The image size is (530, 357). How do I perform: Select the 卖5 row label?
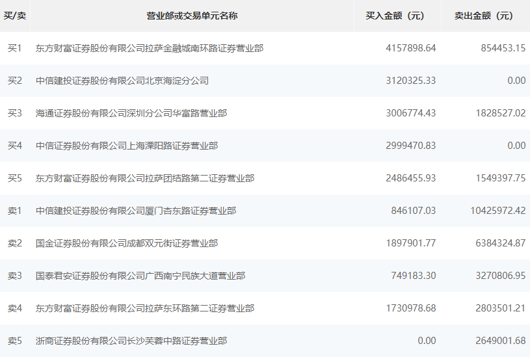coord(14,341)
